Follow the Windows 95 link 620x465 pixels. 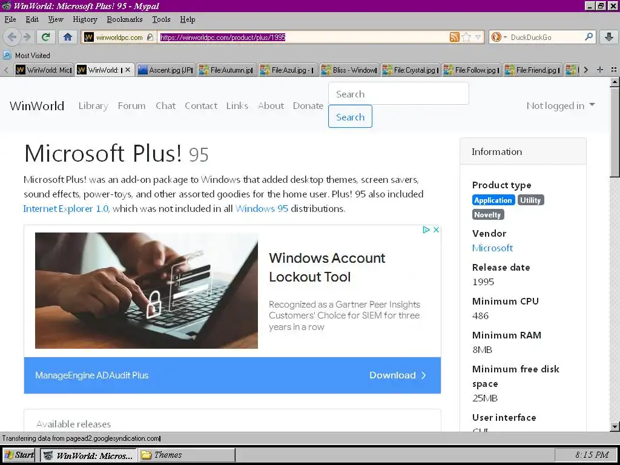pos(262,208)
